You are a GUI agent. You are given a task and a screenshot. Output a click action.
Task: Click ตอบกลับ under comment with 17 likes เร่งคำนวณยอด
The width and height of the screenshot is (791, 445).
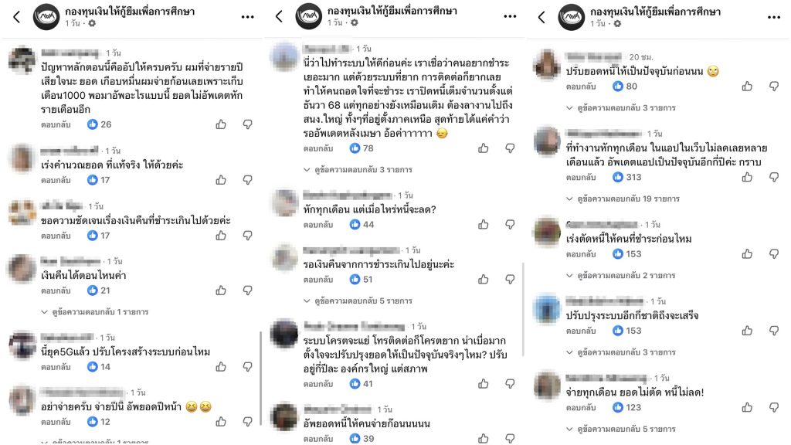point(56,180)
